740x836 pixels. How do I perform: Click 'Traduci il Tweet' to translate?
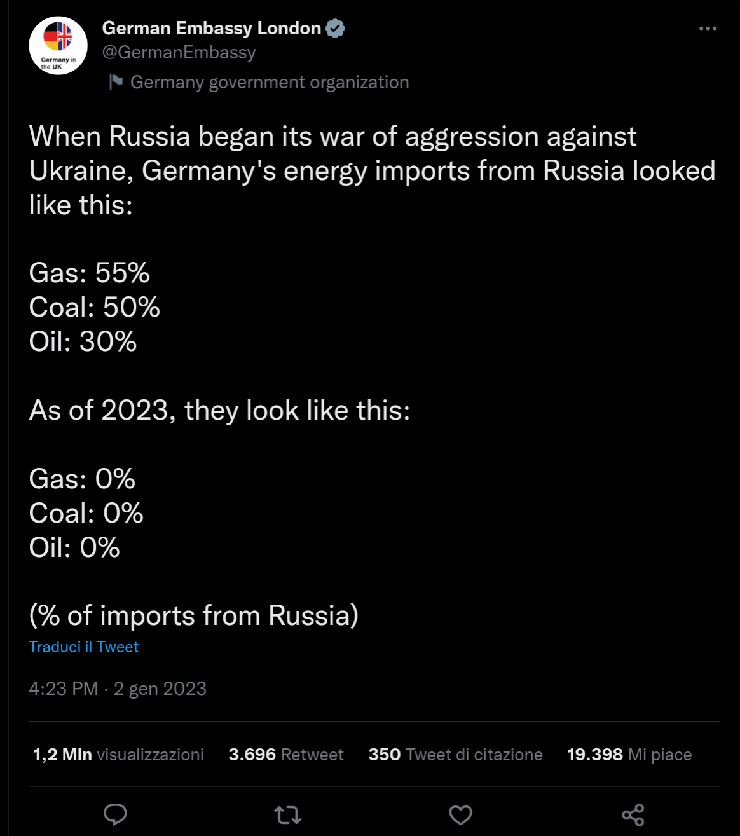coord(83,647)
